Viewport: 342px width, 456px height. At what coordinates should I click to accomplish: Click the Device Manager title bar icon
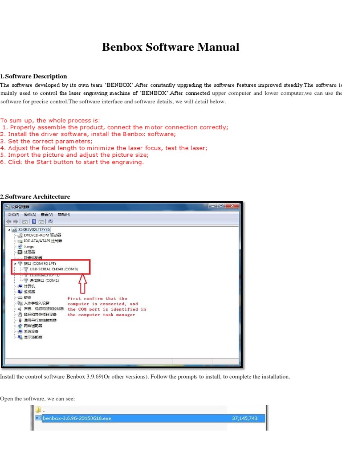[x=8, y=207]
